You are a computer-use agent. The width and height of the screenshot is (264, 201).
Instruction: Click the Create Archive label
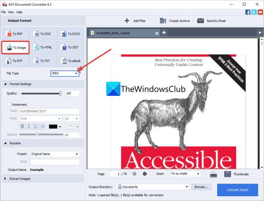pos(179,21)
